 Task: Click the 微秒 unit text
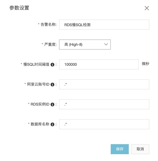(x=146, y=64)
